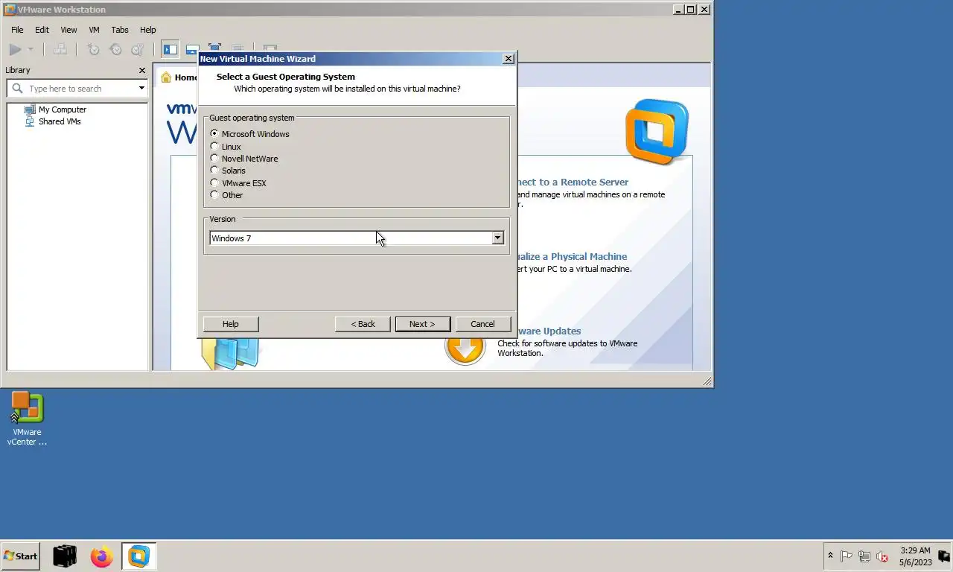Click the muted volume speaker tray icon

[x=882, y=556]
